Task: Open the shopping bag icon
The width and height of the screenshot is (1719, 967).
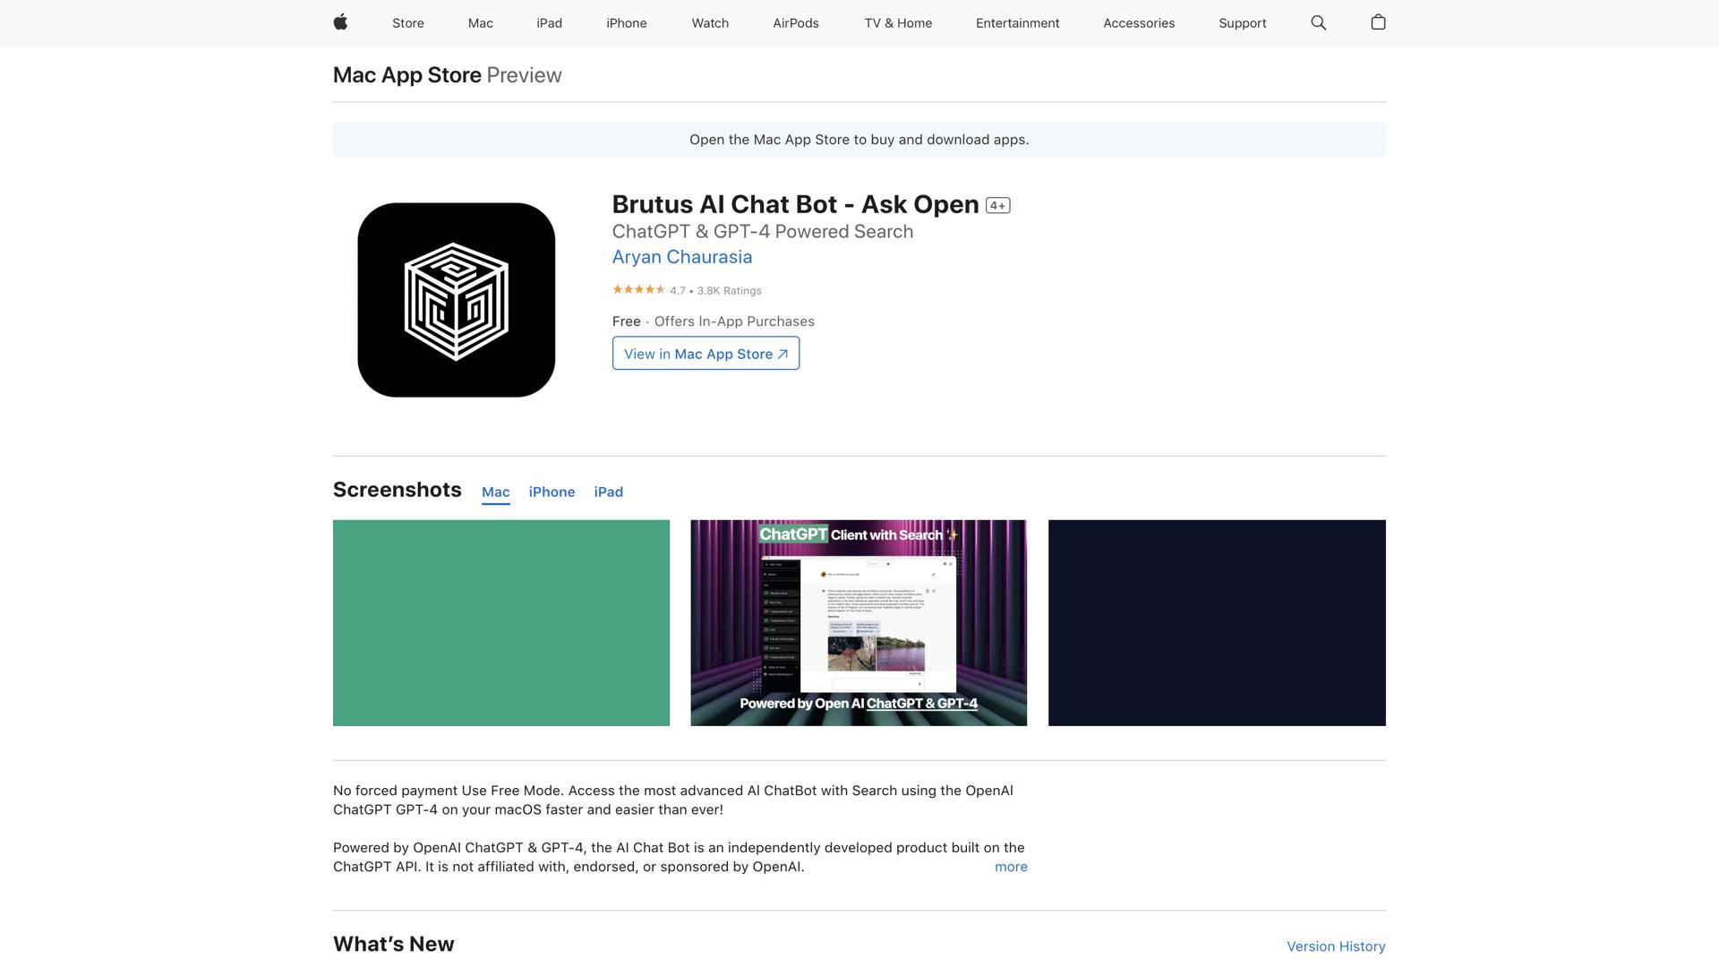Action: click(1378, 22)
